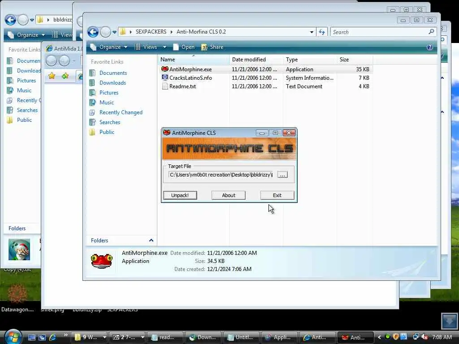Click AntiMorphine CLS dialog title bar frog icon
This screenshot has width=459, height=344.
(167, 133)
